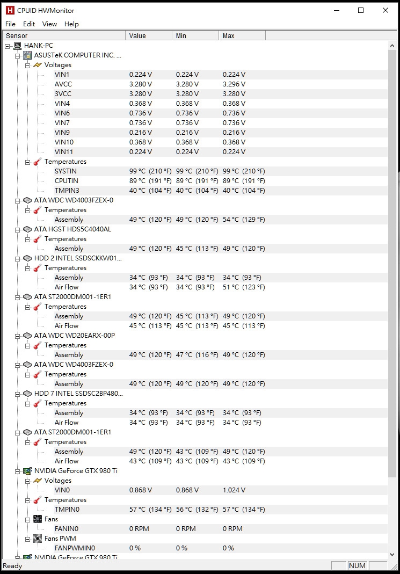Click the motherboard Voltages lightning icon
The image size is (400, 574).
pos(38,65)
